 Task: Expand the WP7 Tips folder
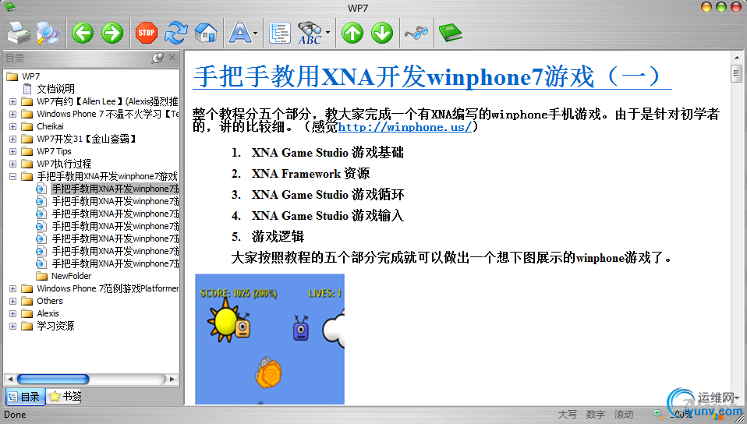pos(12,151)
